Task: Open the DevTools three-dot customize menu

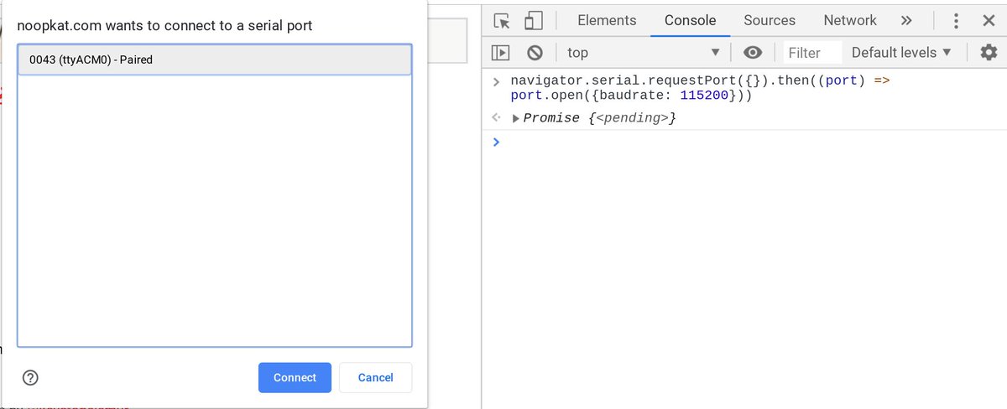Action: point(956,21)
